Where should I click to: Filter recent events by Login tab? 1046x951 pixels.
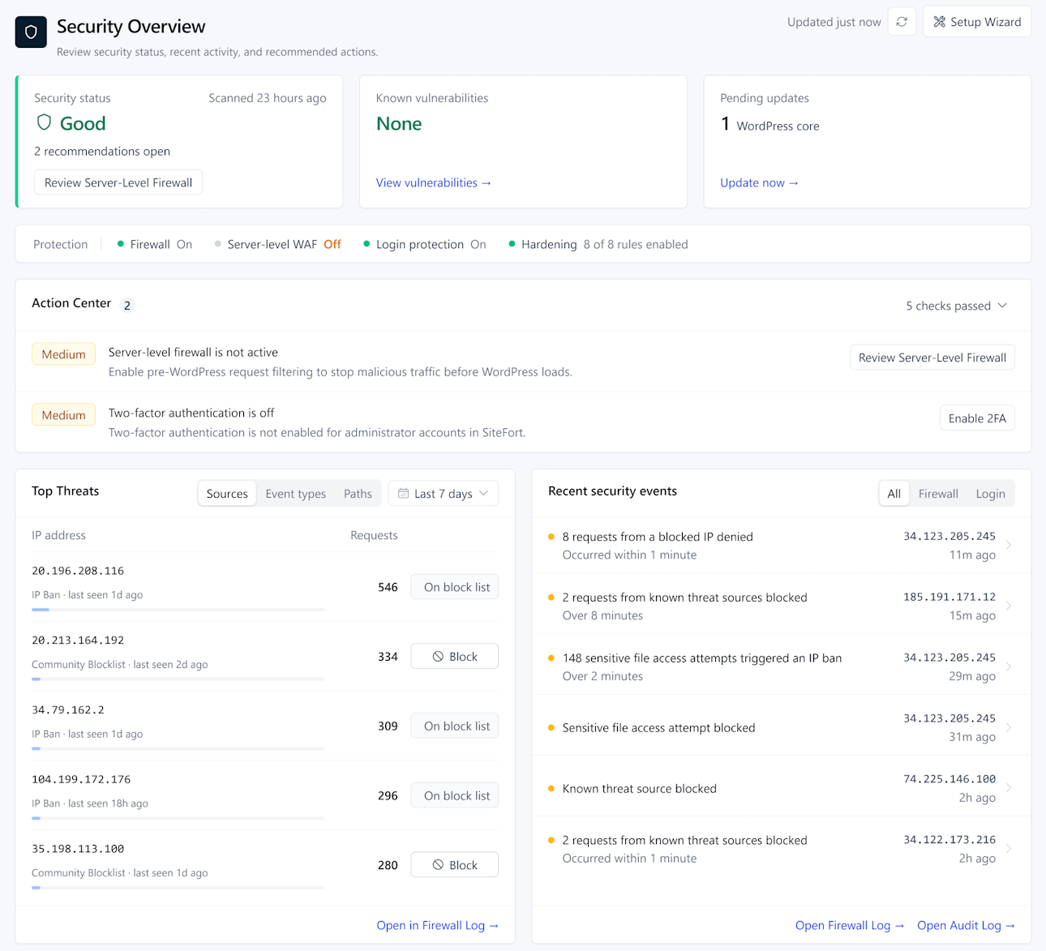pos(990,494)
